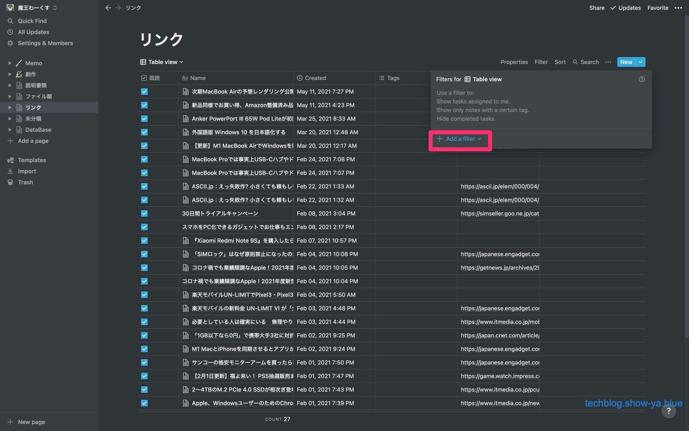The height and width of the screenshot is (431, 689).
Task: Open the Sort menu
Action: point(560,62)
